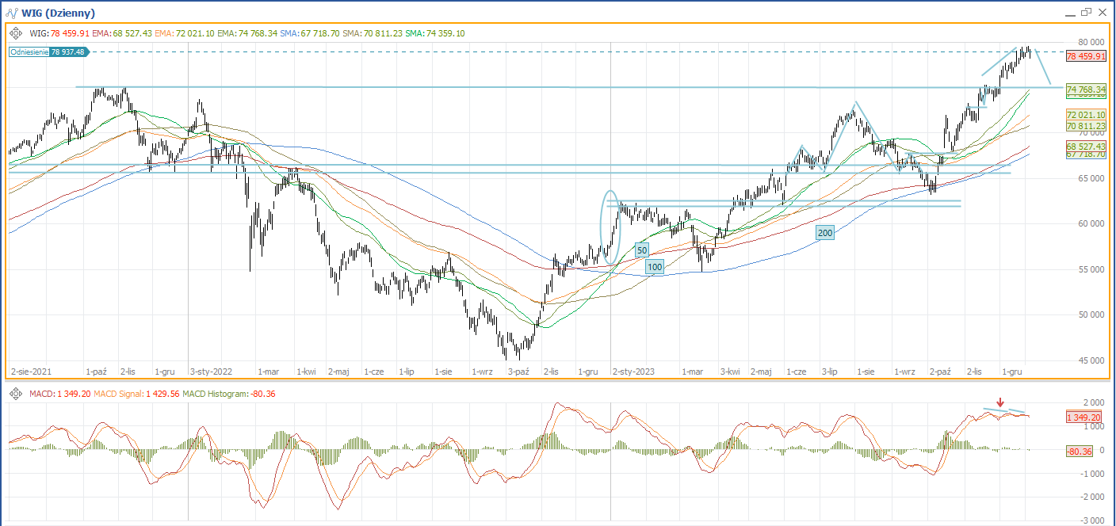
Task: Click the move icon in the MACD pane
Action: [x=16, y=394]
